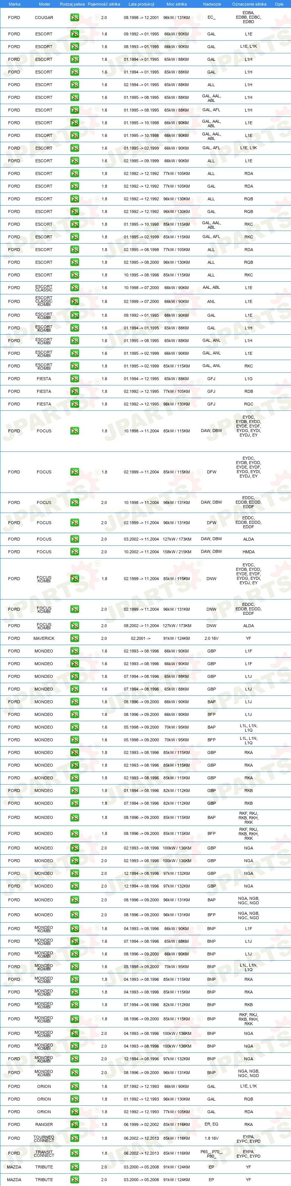Click the fuel icon in the Orion RQB row
Screen dimensions: 291x1186
coord(74,1099)
